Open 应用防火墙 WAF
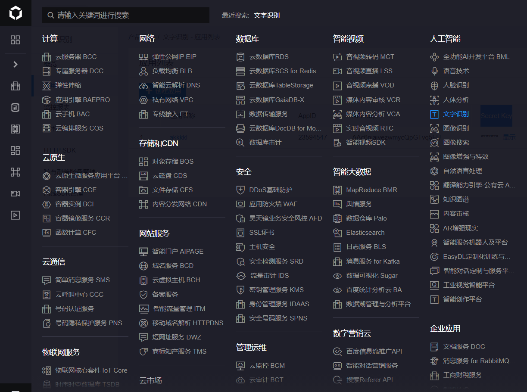Image resolution: width=527 pixels, height=392 pixels. click(x=273, y=204)
